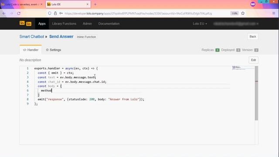
Task: Place cursor on line 1 exports.handler
Action: (x=66, y=68)
